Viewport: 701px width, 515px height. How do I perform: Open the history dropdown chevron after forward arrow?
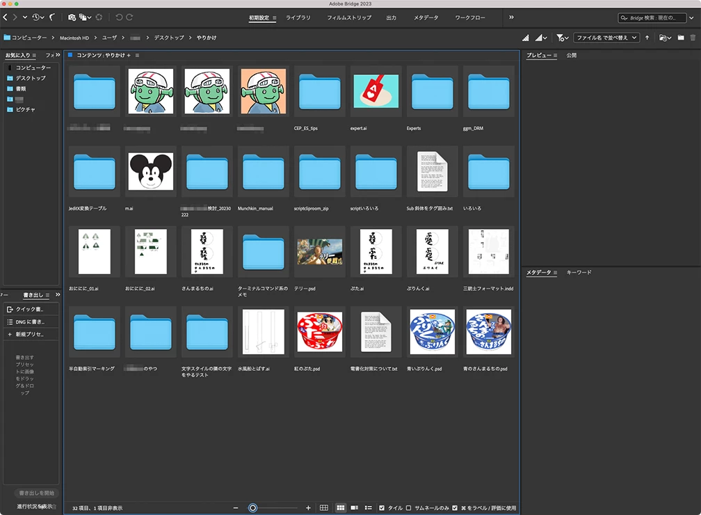click(x=25, y=17)
